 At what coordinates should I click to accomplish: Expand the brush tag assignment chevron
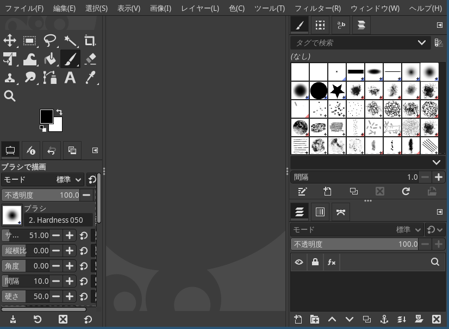tap(436, 163)
